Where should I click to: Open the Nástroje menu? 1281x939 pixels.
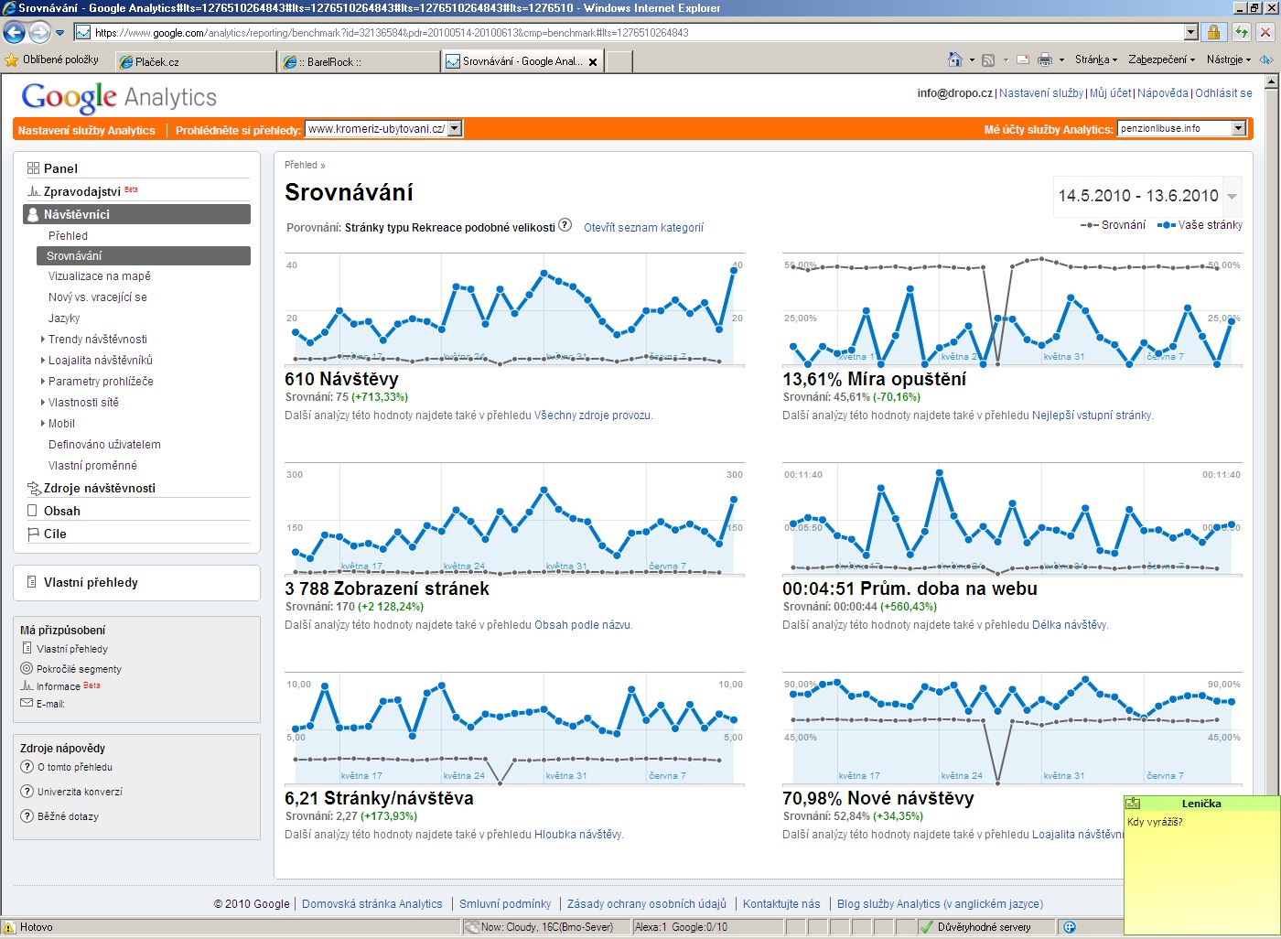[1228, 59]
